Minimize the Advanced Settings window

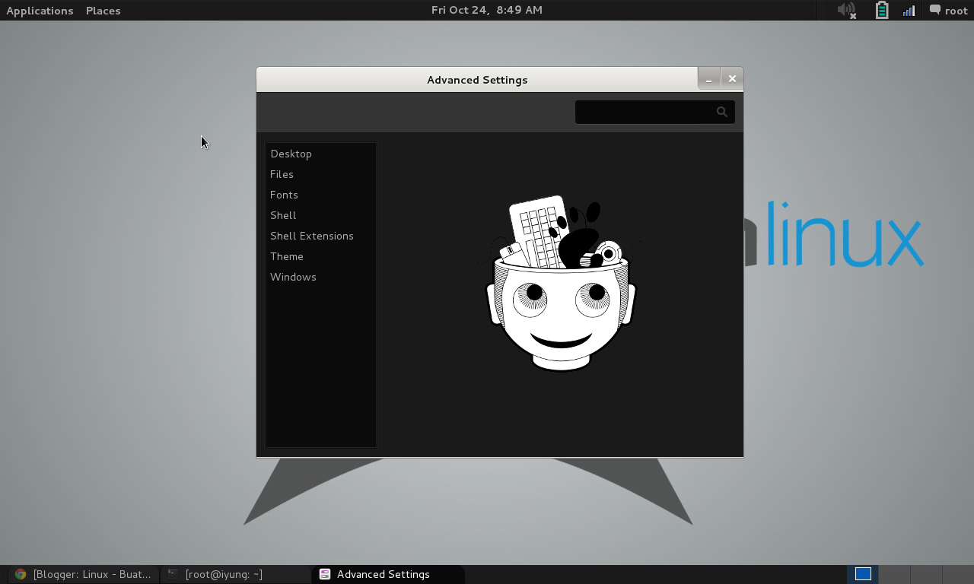tap(708, 79)
